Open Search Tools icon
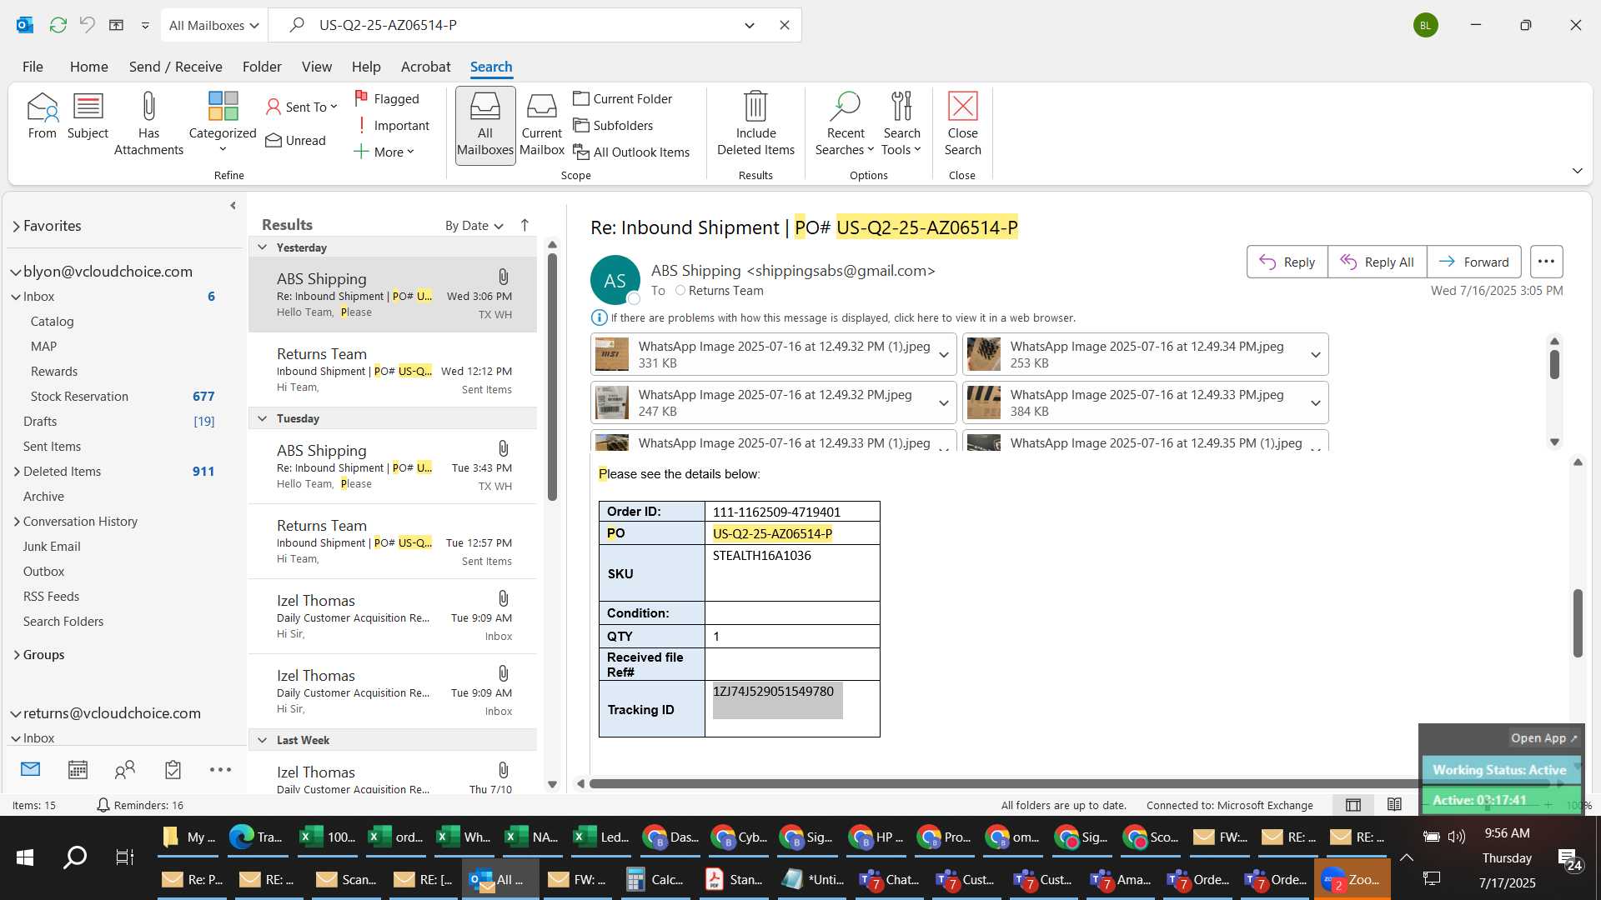 (x=901, y=124)
